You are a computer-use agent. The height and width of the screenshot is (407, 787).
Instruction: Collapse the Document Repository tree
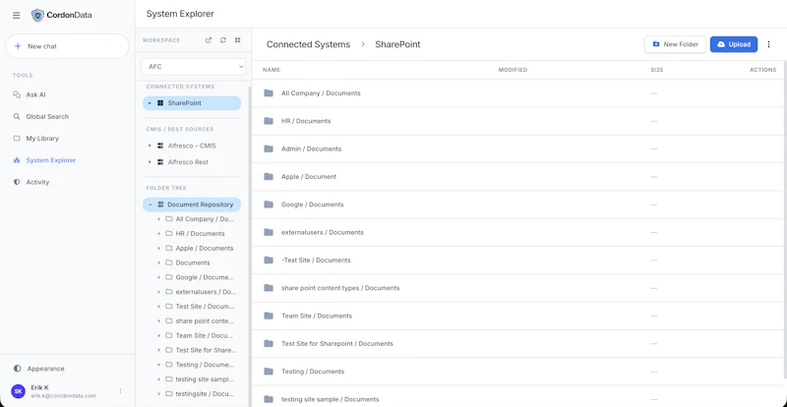coord(150,204)
